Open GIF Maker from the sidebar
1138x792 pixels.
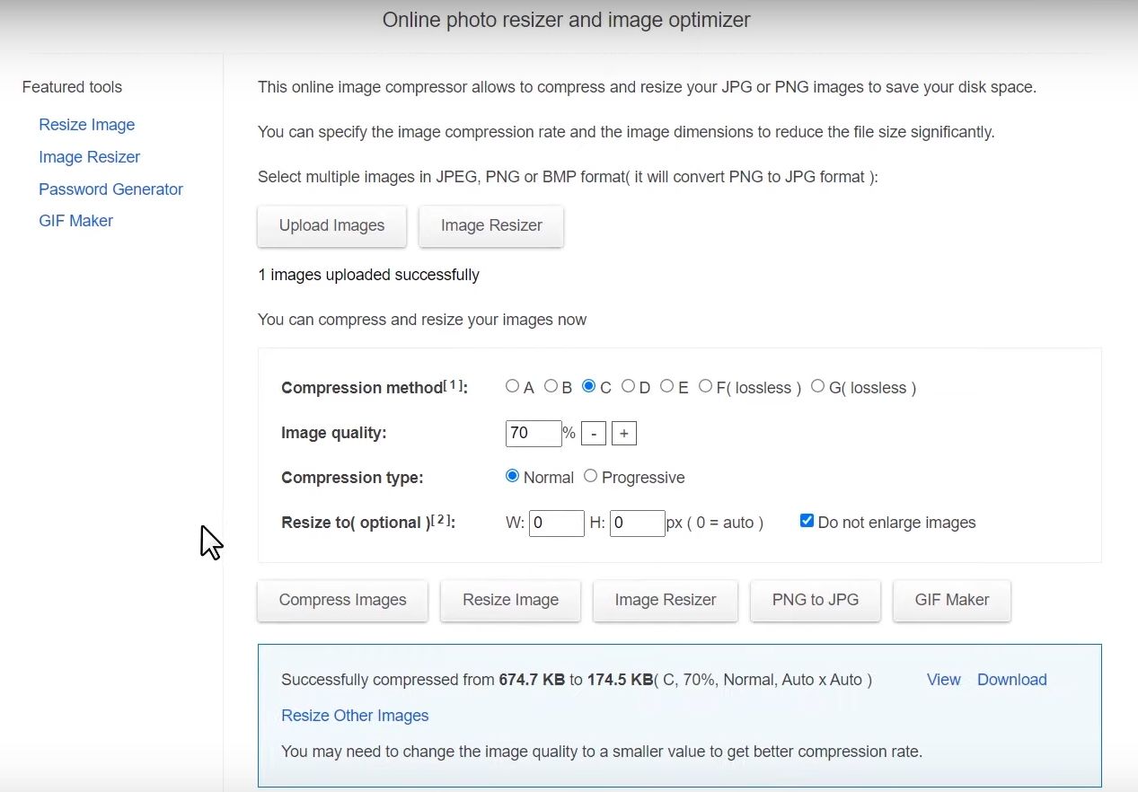click(x=76, y=221)
